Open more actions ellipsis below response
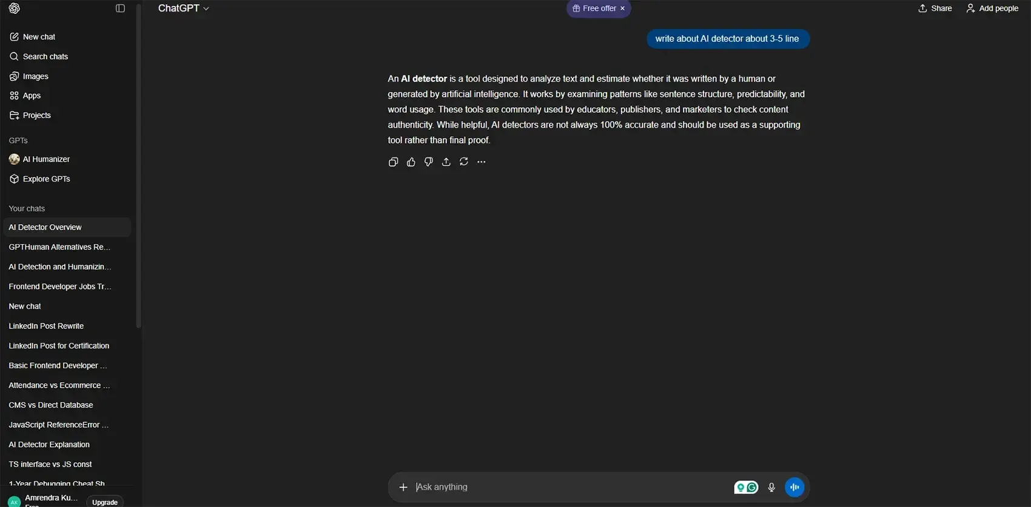This screenshot has width=1031, height=507. tap(482, 162)
